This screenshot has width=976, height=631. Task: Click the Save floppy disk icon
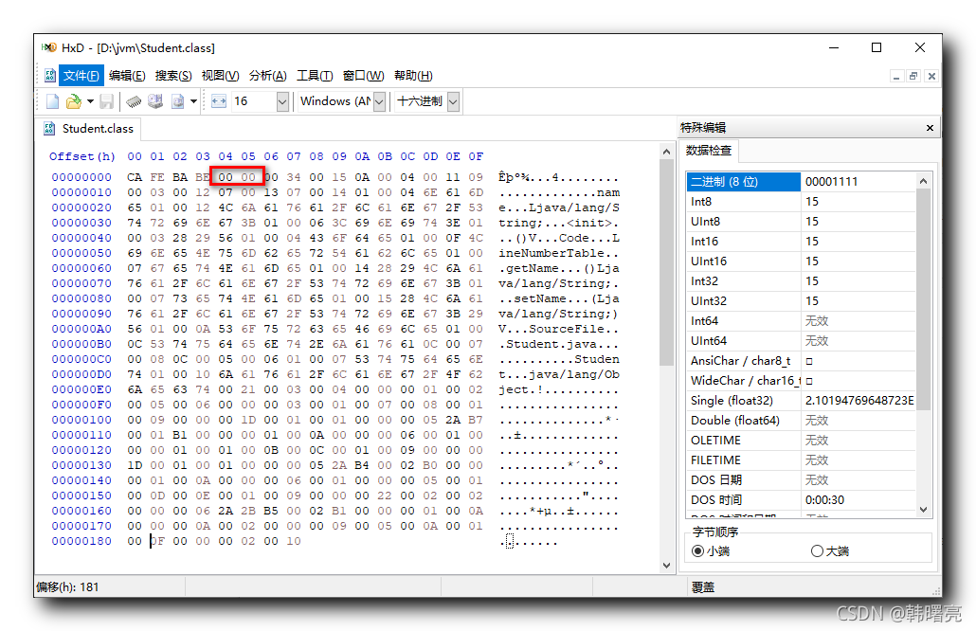106,101
